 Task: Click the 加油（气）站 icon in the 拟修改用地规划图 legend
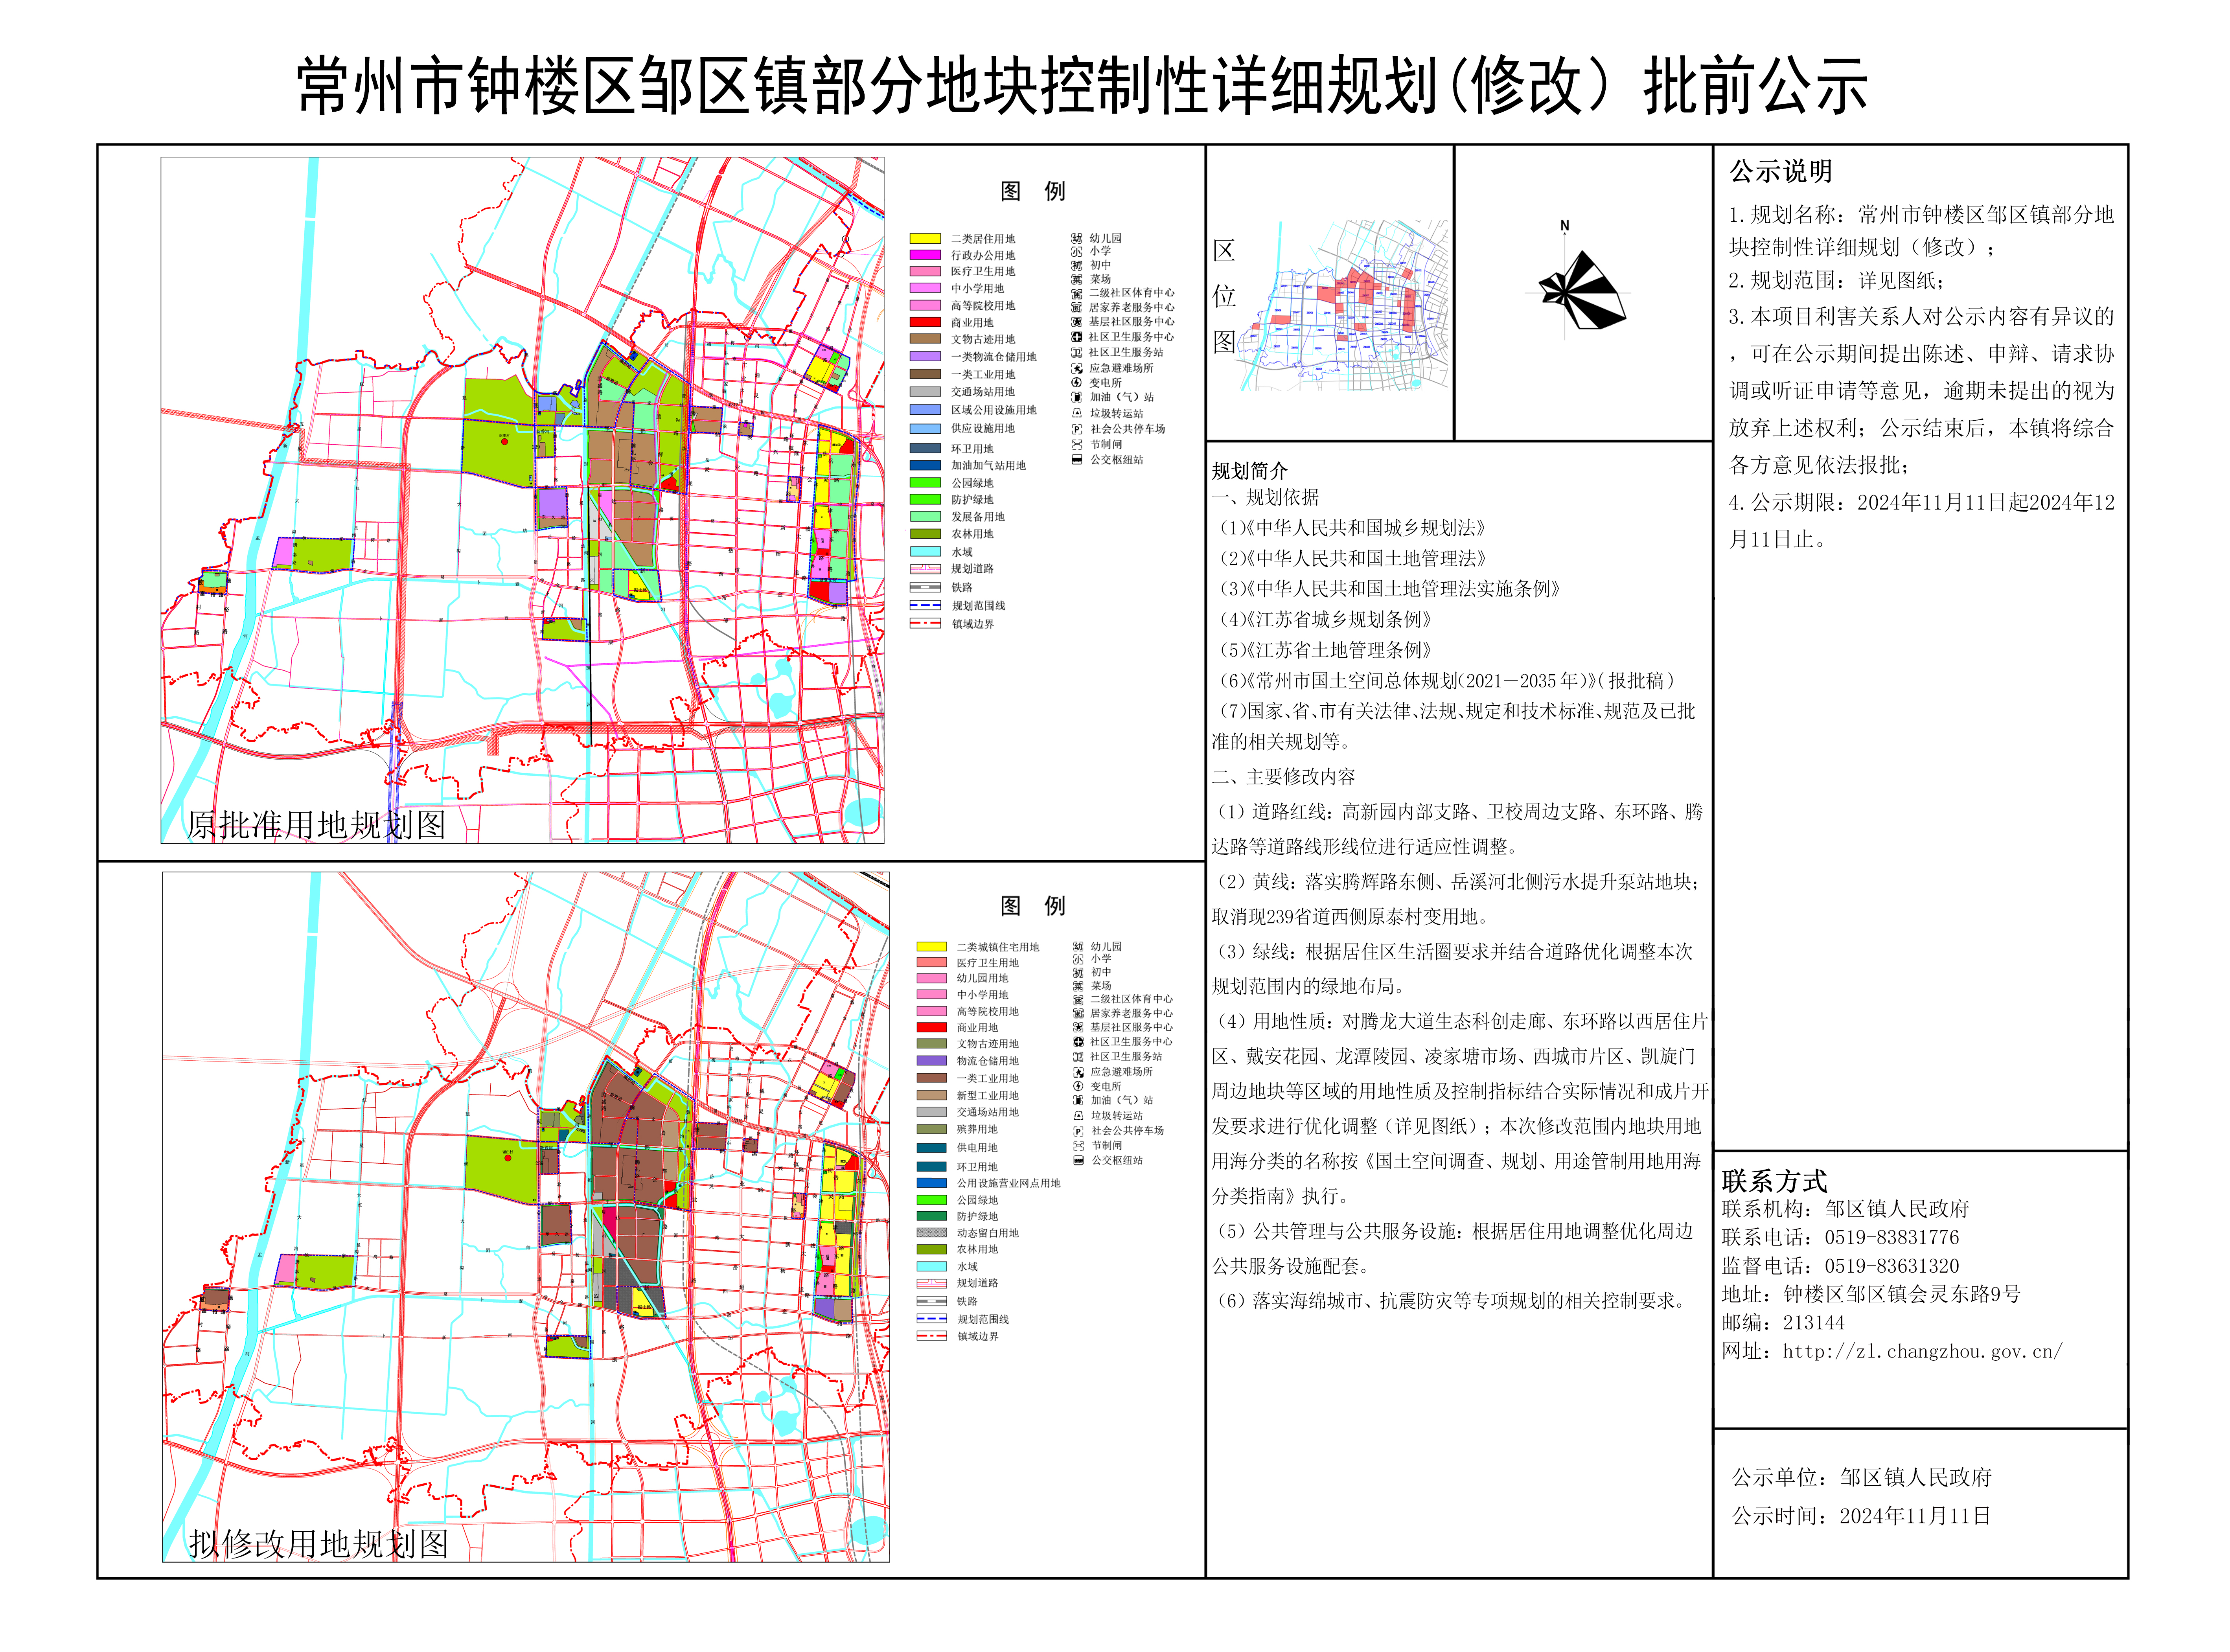coord(1078,1100)
